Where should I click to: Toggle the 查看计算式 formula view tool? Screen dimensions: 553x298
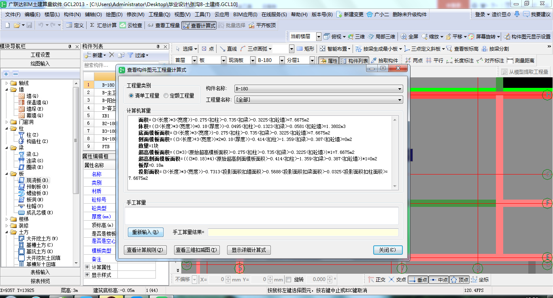199,25
